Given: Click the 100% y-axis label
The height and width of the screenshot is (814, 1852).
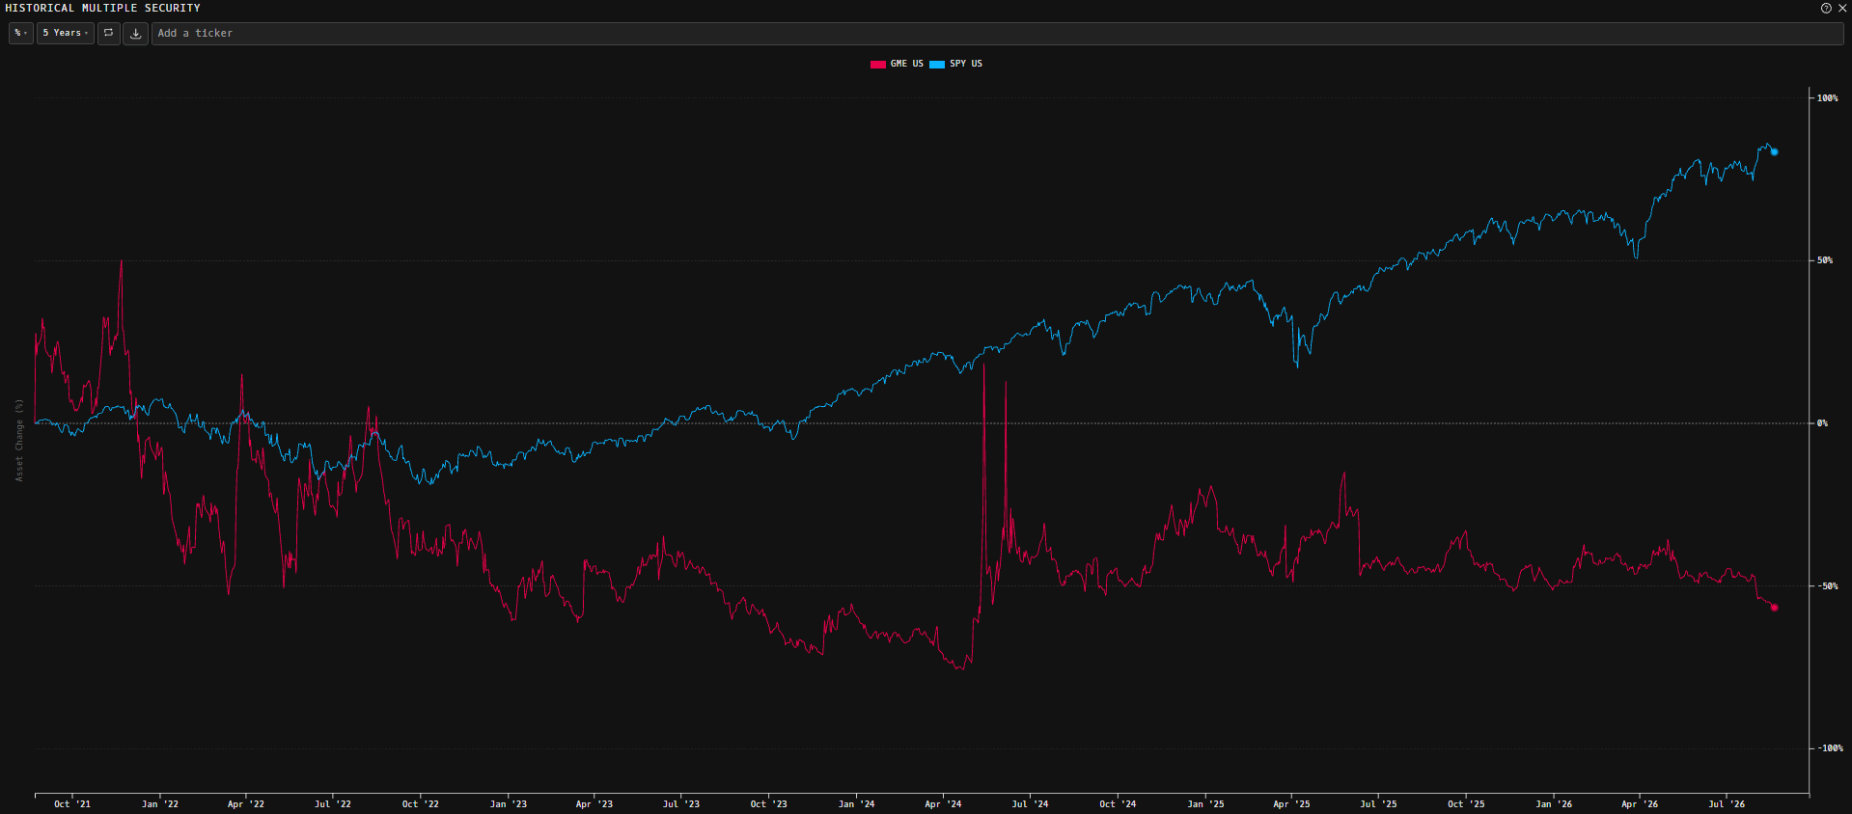Looking at the screenshot, I should coord(1828,98).
